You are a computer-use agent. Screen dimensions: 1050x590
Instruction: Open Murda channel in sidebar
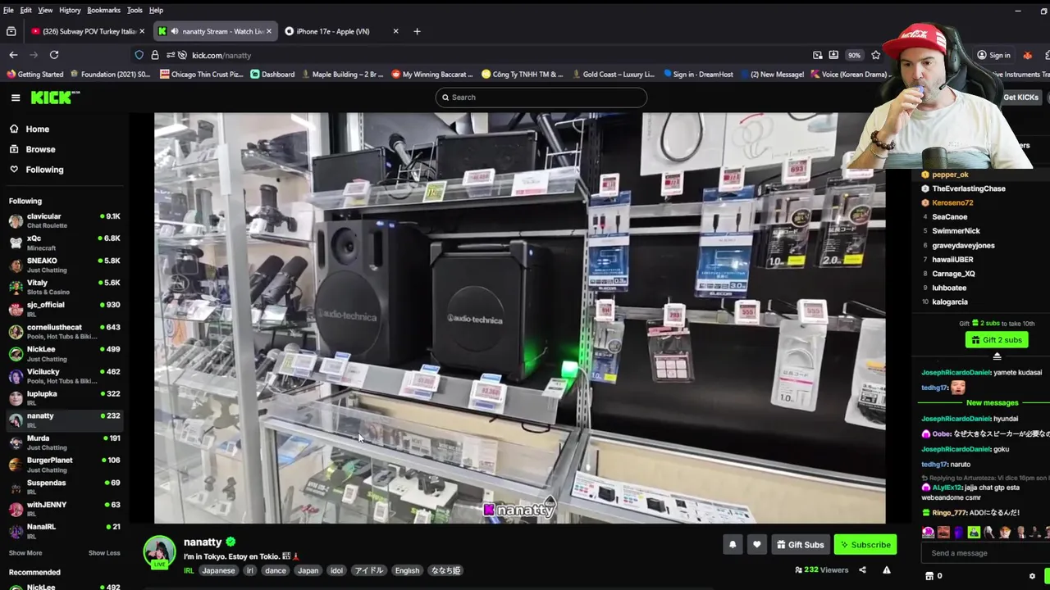coord(64,442)
